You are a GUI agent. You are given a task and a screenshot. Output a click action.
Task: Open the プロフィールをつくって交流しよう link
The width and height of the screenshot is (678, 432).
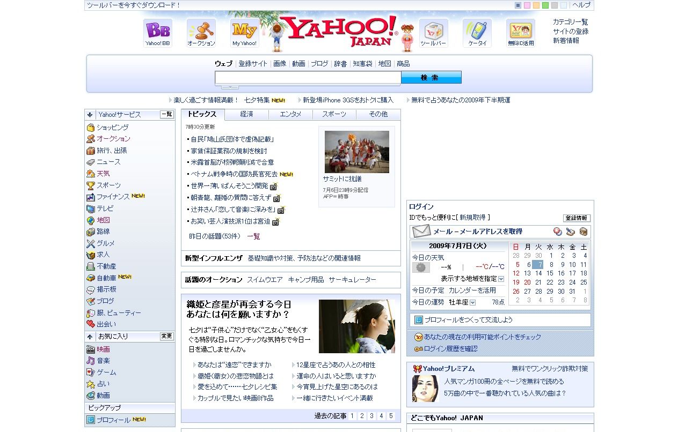coord(469,320)
